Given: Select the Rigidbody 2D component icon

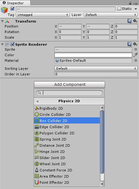Looking at the screenshot, I should 37,108.
